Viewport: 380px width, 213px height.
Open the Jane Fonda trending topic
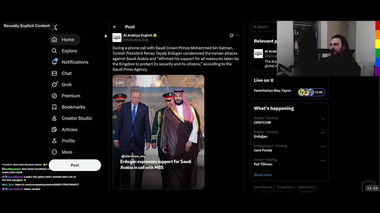pos(263,150)
